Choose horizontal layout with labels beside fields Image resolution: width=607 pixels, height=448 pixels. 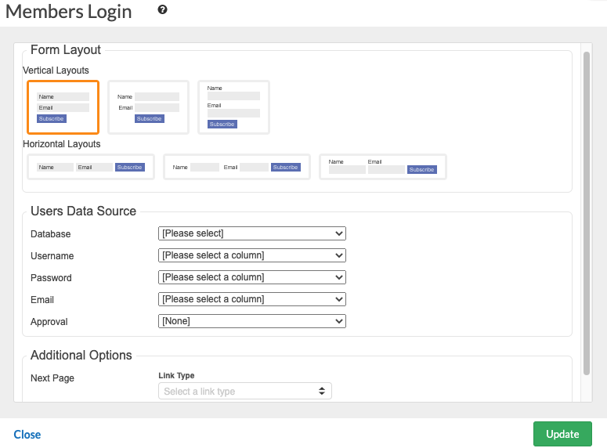[237, 167]
